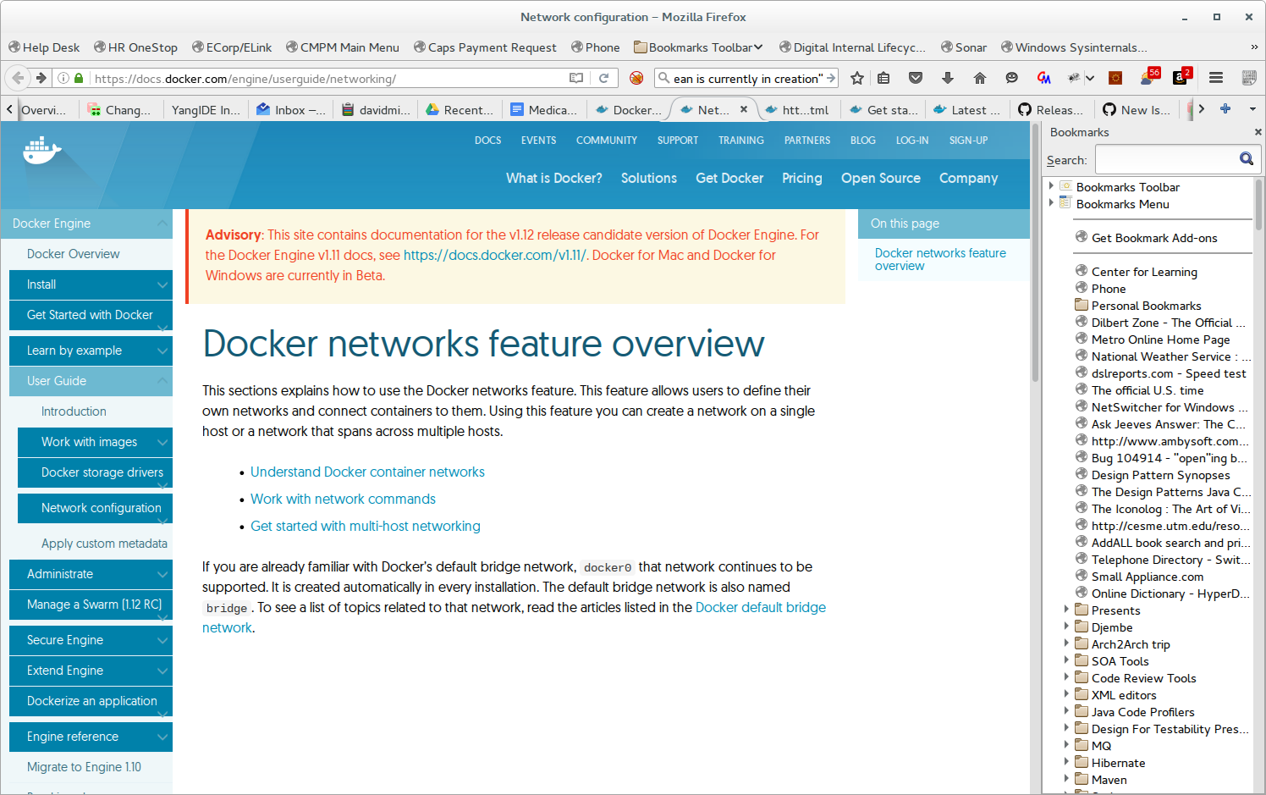Open the Pricing menu item
Screen dimensions: 1266x795
(801, 178)
